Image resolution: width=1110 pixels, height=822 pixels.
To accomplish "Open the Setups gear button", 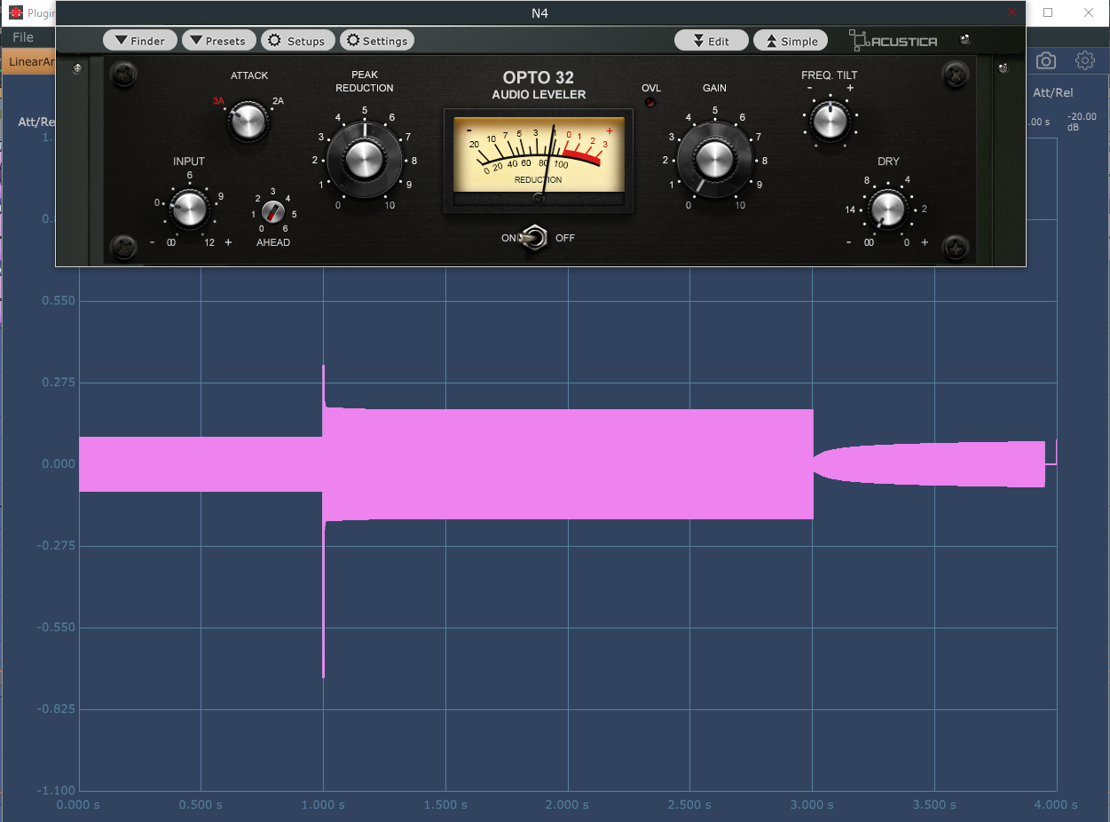I will click(x=299, y=41).
